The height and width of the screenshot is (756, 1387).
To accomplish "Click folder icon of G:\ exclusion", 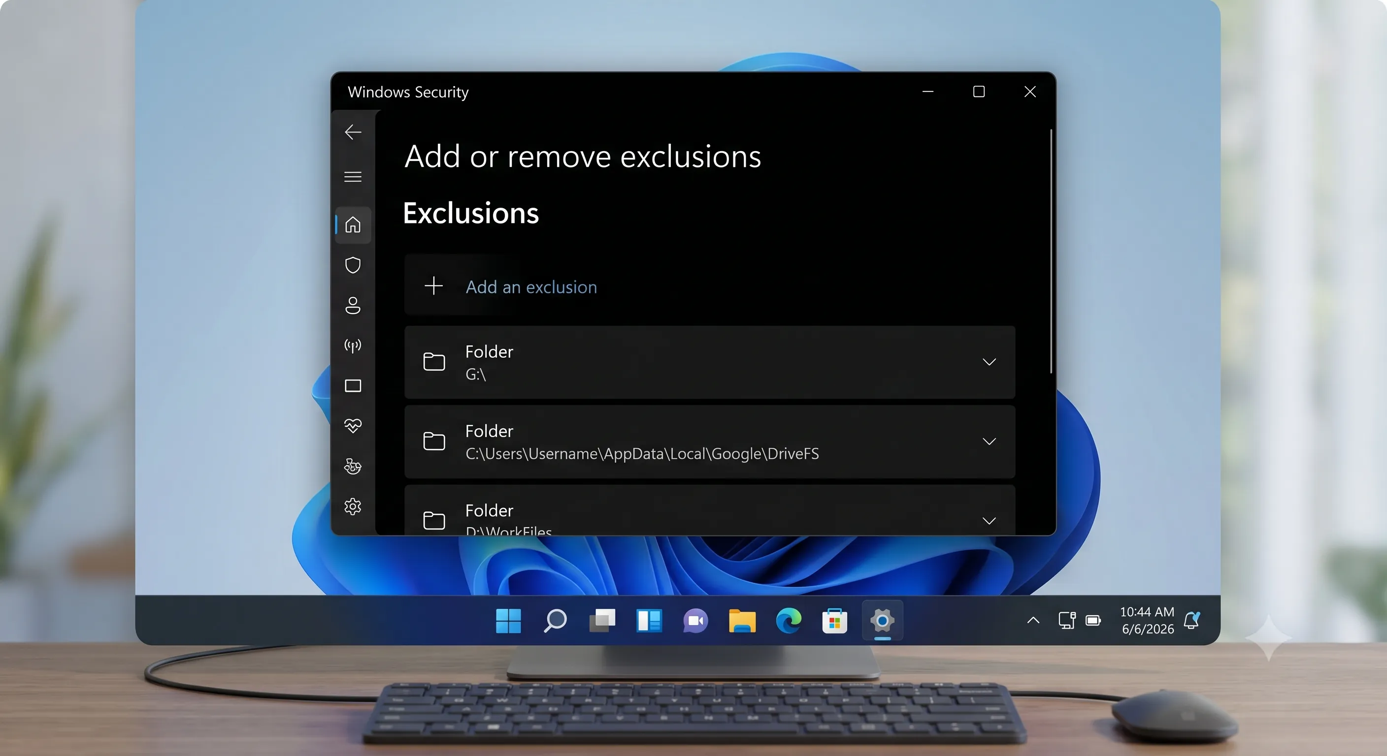I will pyautogui.click(x=434, y=362).
